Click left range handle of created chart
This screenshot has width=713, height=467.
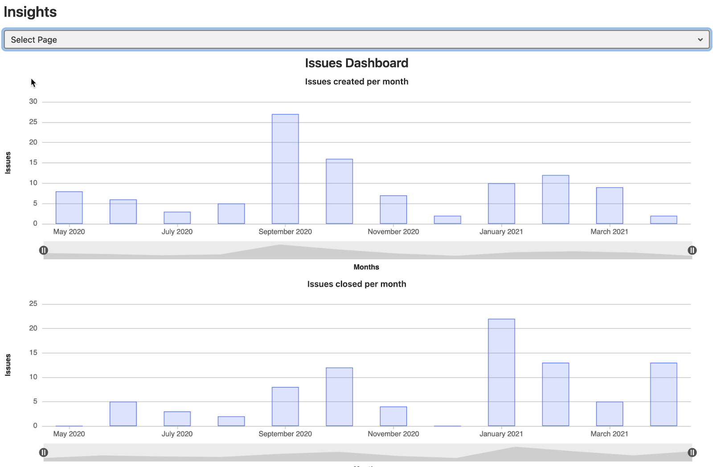point(43,250)
